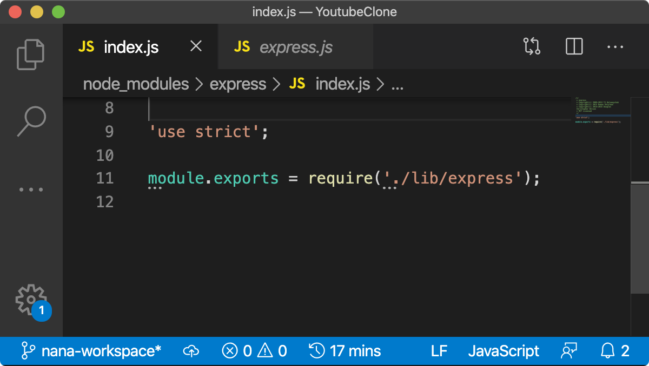Click the require function call
The image size is (649, 366).
click(x=341, y=178)
